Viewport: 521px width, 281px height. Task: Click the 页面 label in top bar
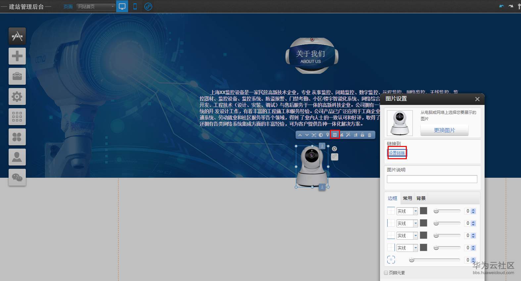pyautogui.click(x=68, y=7)
